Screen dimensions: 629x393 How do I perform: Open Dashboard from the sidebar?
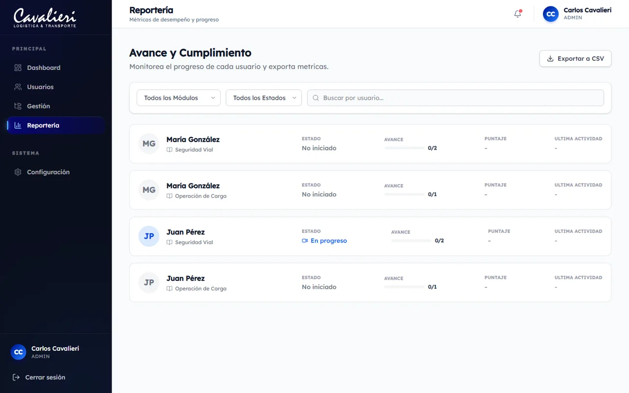click(56, 68)
